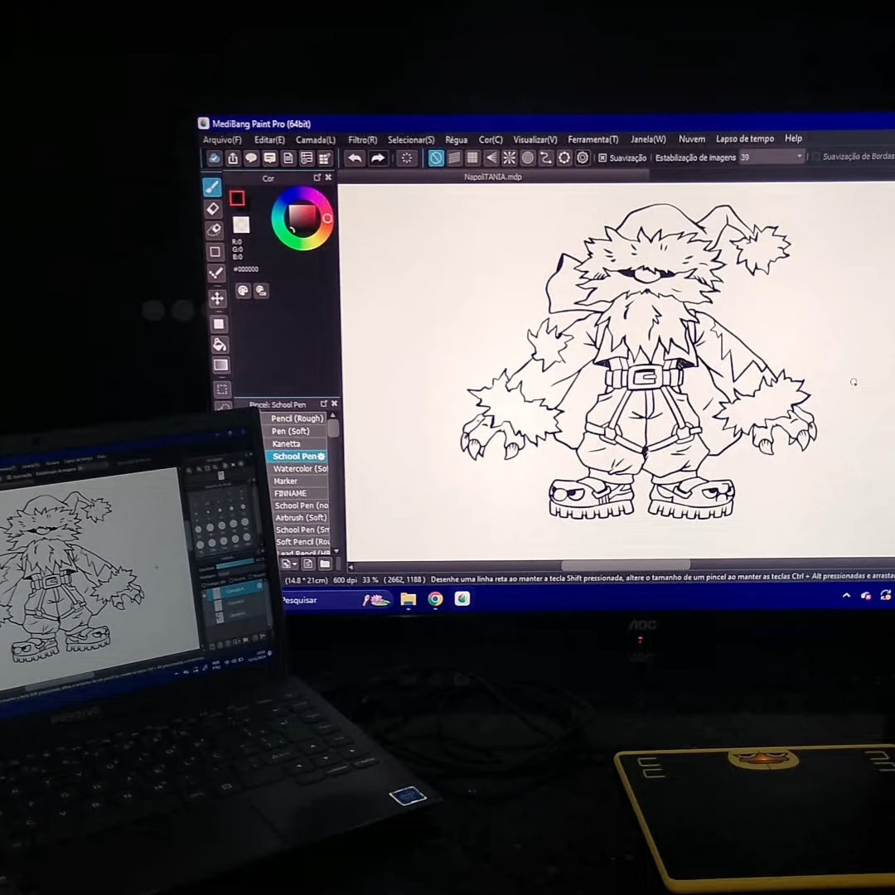This screenshot has height=895, width=895.
Task: Select the Eraser tool
Action: tap(213, 208)
